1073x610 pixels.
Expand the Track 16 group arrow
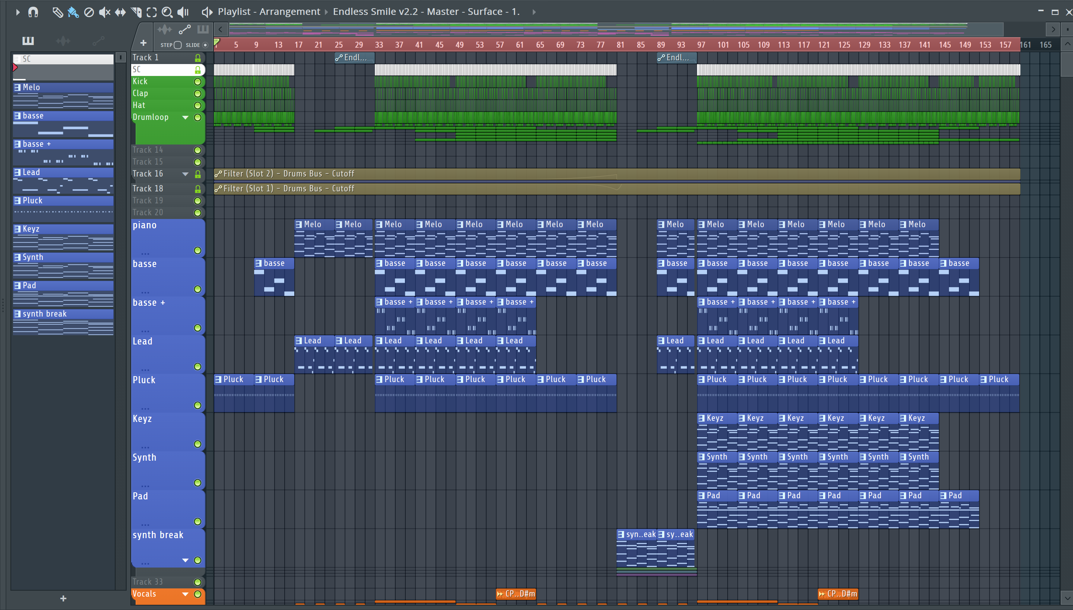[x=185, y=174]
